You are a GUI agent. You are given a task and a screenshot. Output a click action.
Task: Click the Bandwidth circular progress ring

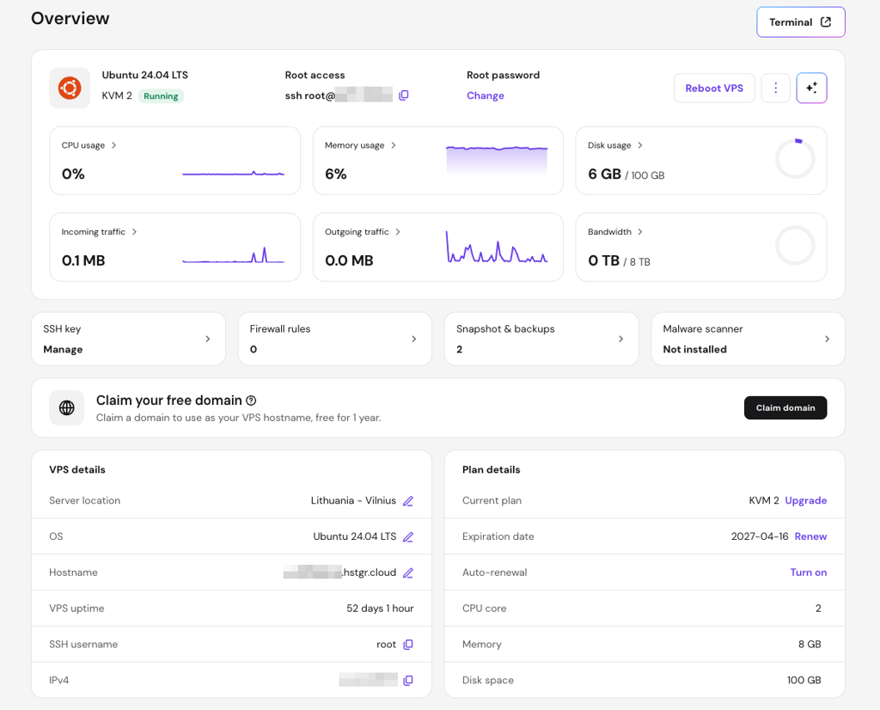[795, 245]
